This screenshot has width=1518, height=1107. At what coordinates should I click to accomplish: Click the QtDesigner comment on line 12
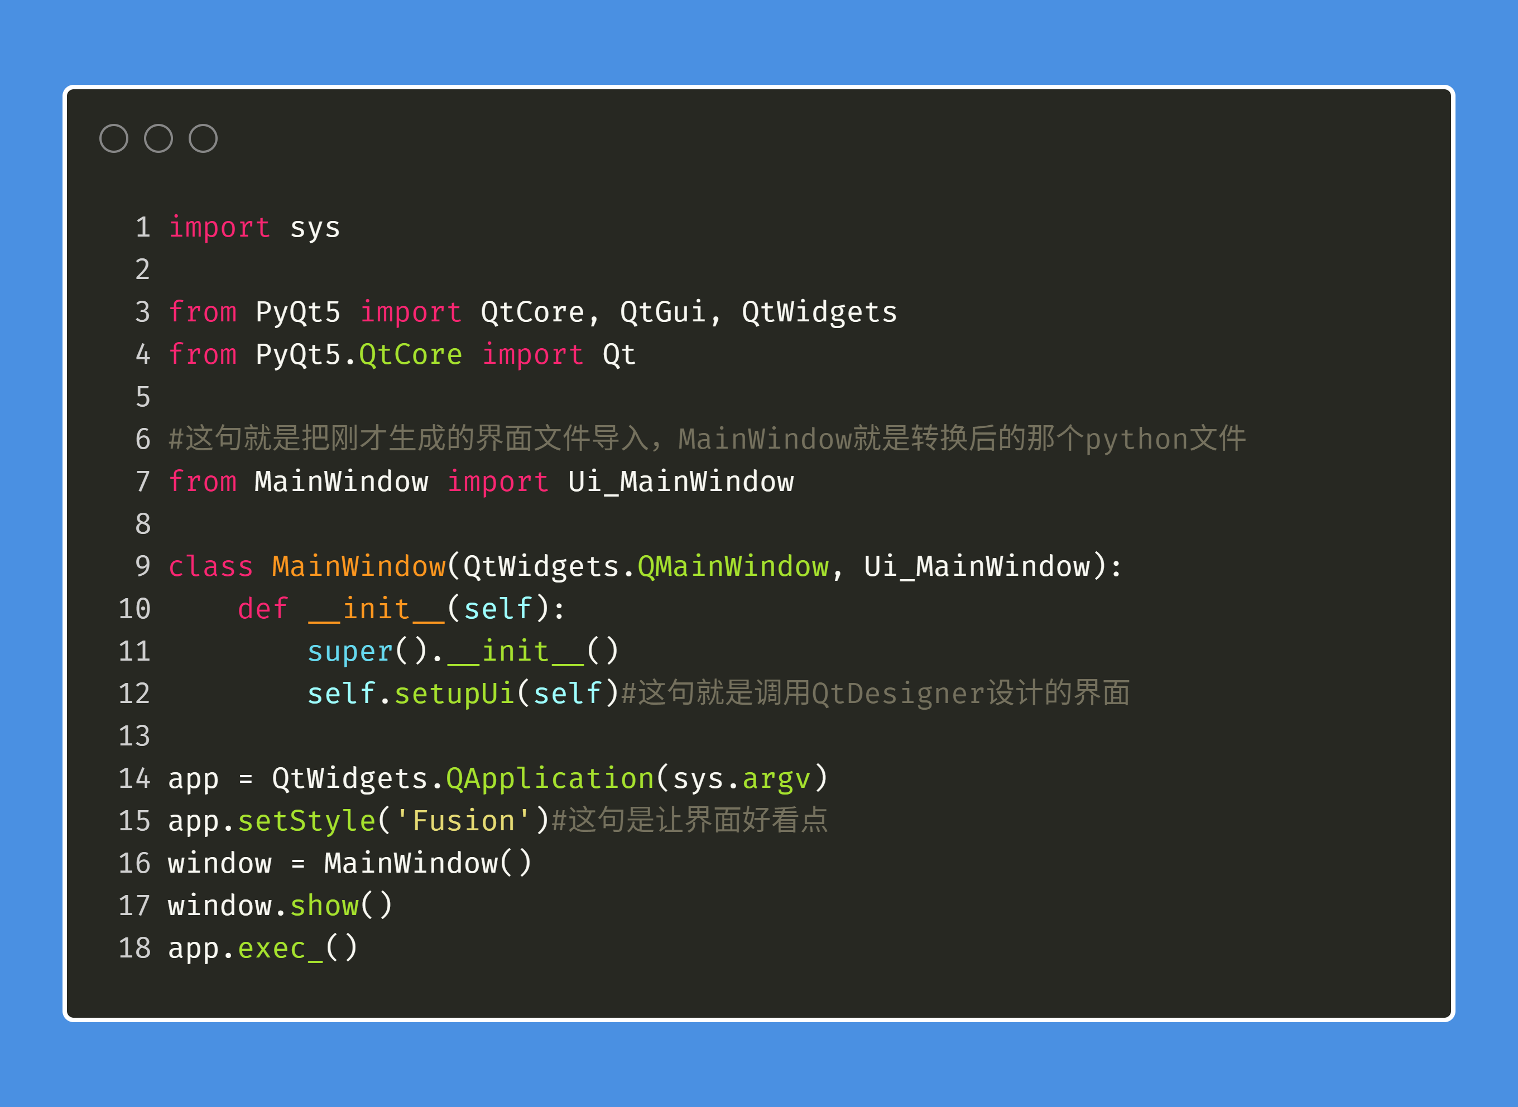[875, 694]
